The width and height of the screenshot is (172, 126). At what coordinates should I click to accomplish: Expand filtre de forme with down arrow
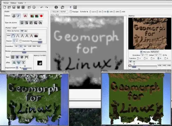pos(22,31)
